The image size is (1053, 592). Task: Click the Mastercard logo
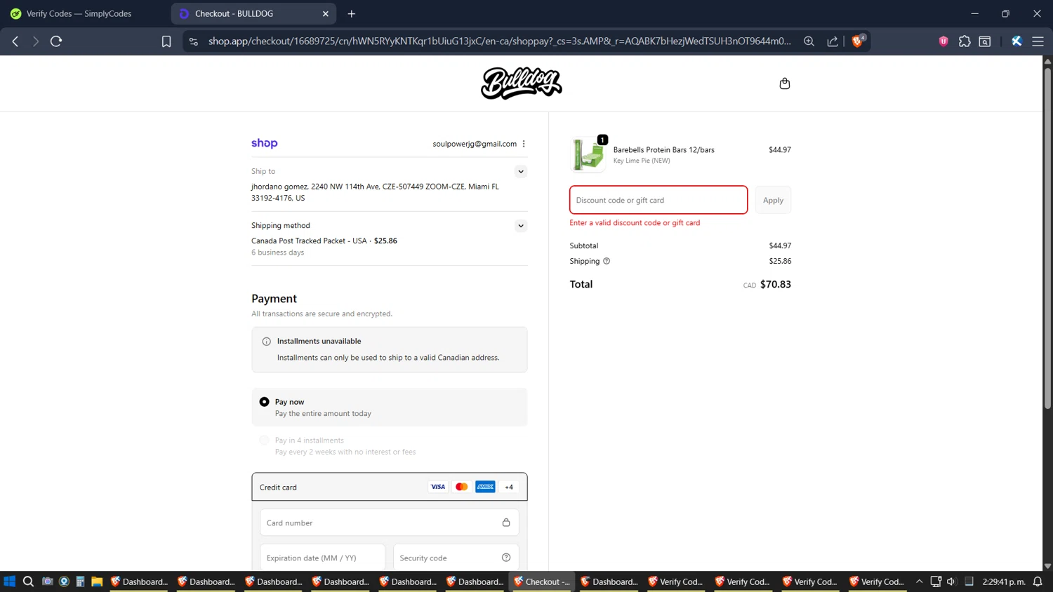click(x=461, y=487)
